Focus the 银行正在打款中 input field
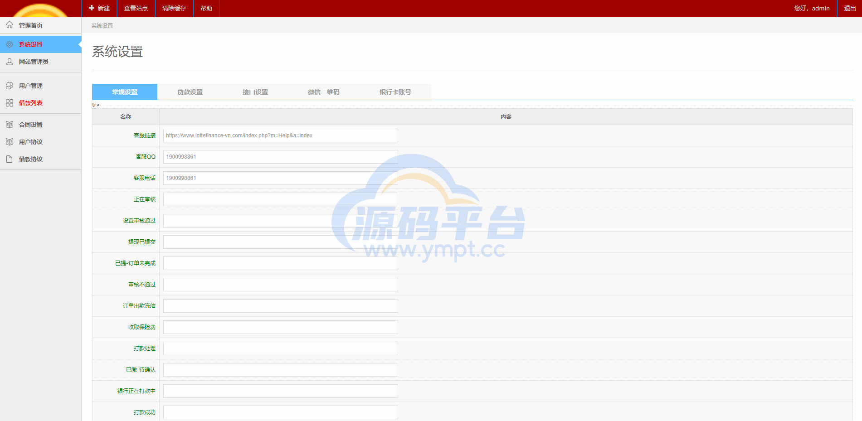Screen dimensions: 862x421 coord(281,391)
